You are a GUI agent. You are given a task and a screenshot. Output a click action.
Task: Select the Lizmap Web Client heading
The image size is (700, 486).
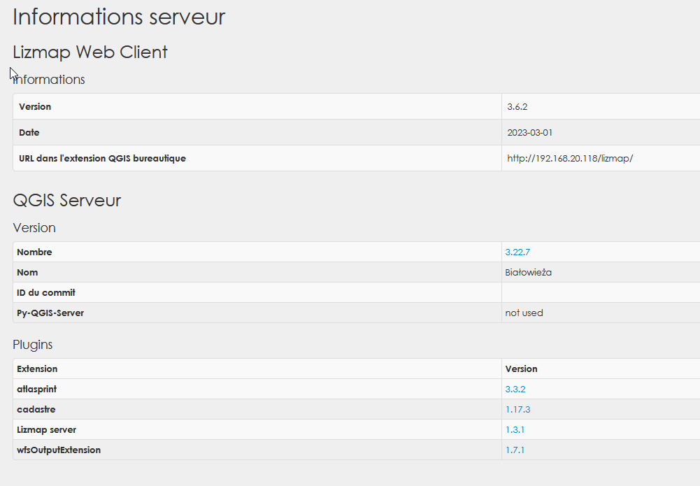tap(90, 52)
